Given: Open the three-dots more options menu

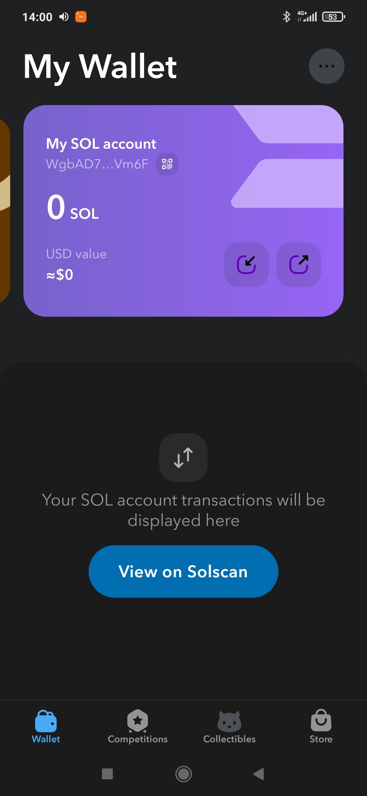Looking at the screenshot, I should click(326, 66).
